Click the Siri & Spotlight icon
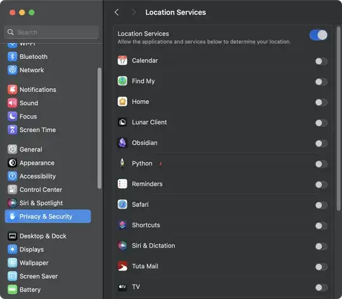This screenshot has width=342, height=299. pyautogui.click(x=12, y=203)
